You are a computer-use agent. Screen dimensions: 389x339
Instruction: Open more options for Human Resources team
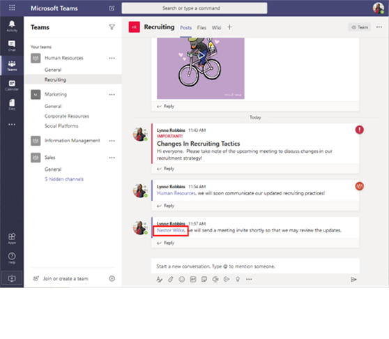tap(112, 58)
